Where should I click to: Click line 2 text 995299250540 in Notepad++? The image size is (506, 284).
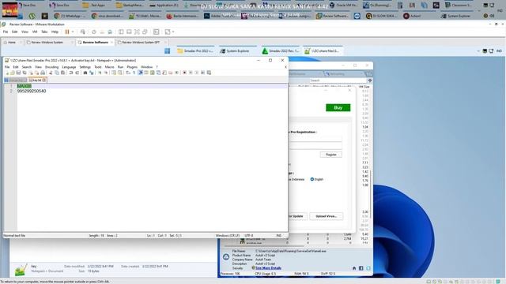pyautogui.click(x=32, y=92)
